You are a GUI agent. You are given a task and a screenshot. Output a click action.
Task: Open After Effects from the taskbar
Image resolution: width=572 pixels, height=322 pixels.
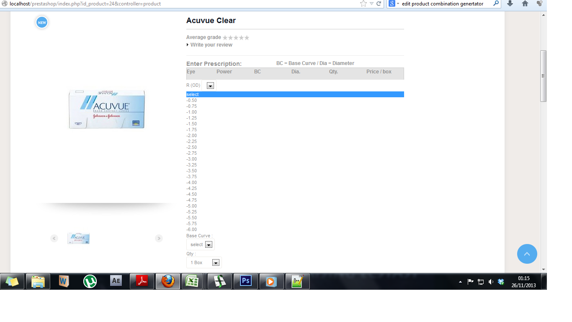point(116,281)
